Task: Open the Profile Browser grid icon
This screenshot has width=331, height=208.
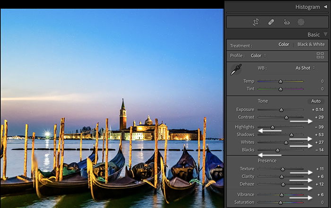Action: click(320, 55)
